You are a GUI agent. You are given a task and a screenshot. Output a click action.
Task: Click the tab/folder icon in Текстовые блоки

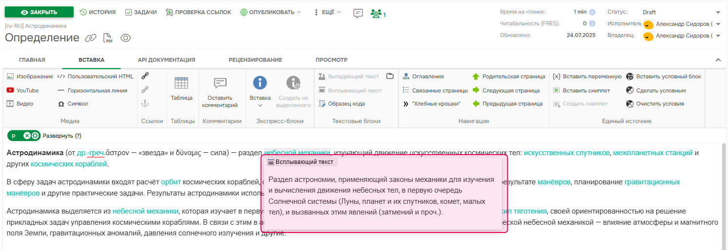390,76
